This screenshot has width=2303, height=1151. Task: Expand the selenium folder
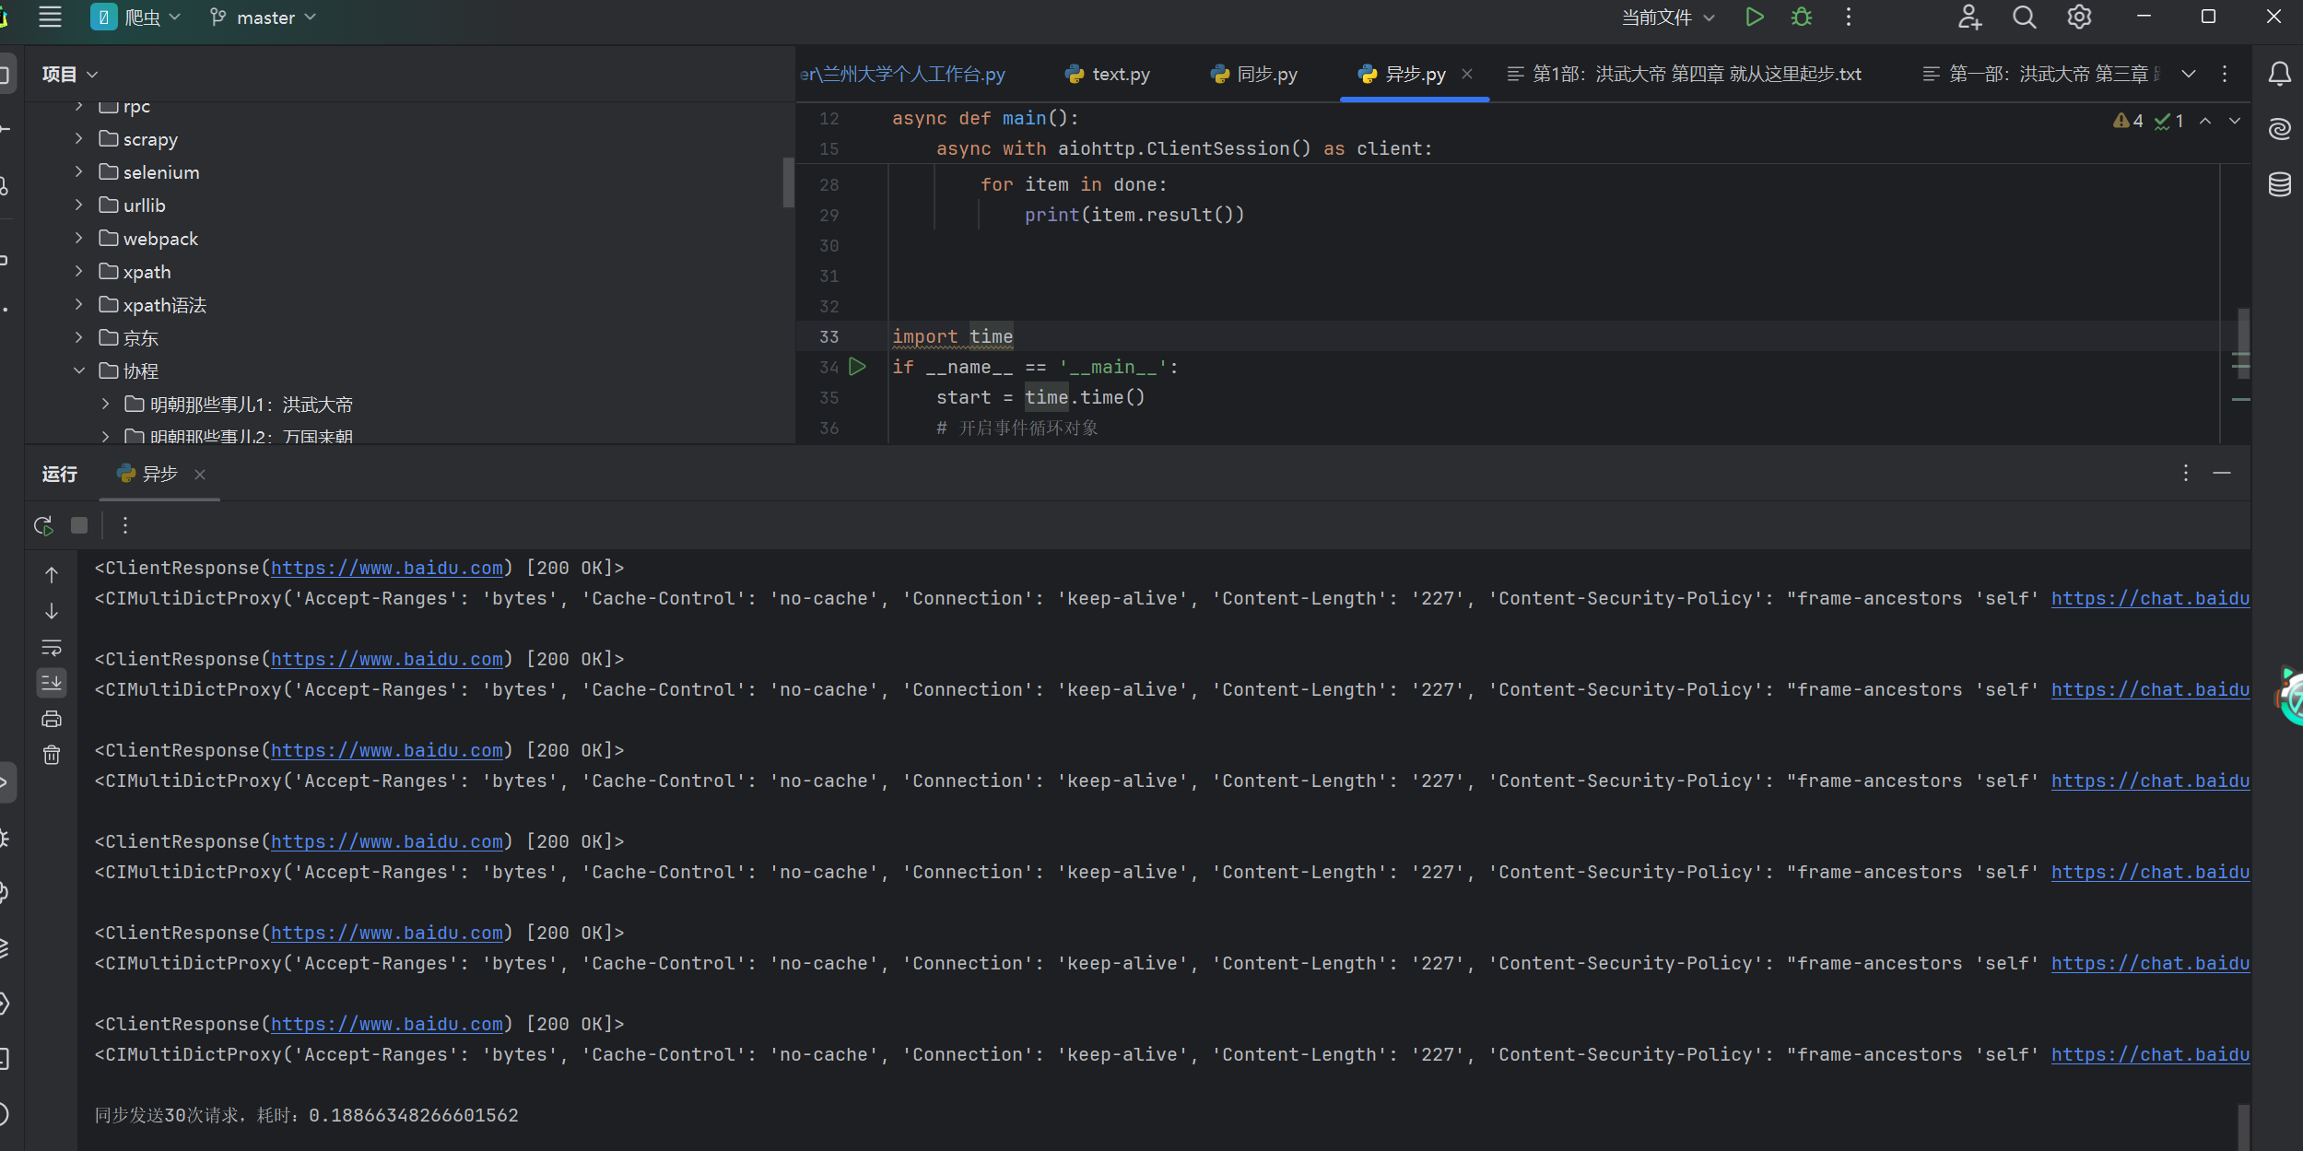click(x=79, y=172)
